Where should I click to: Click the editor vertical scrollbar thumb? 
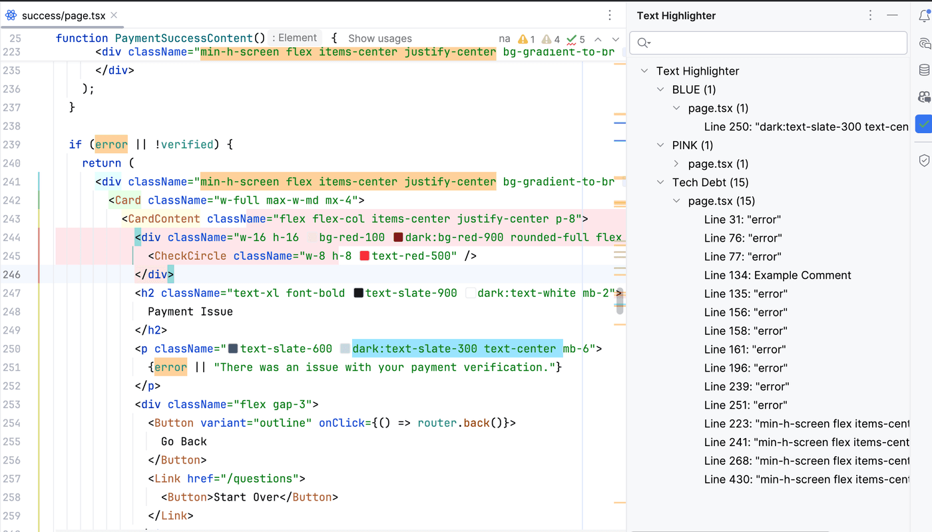[x=620, y=301]
